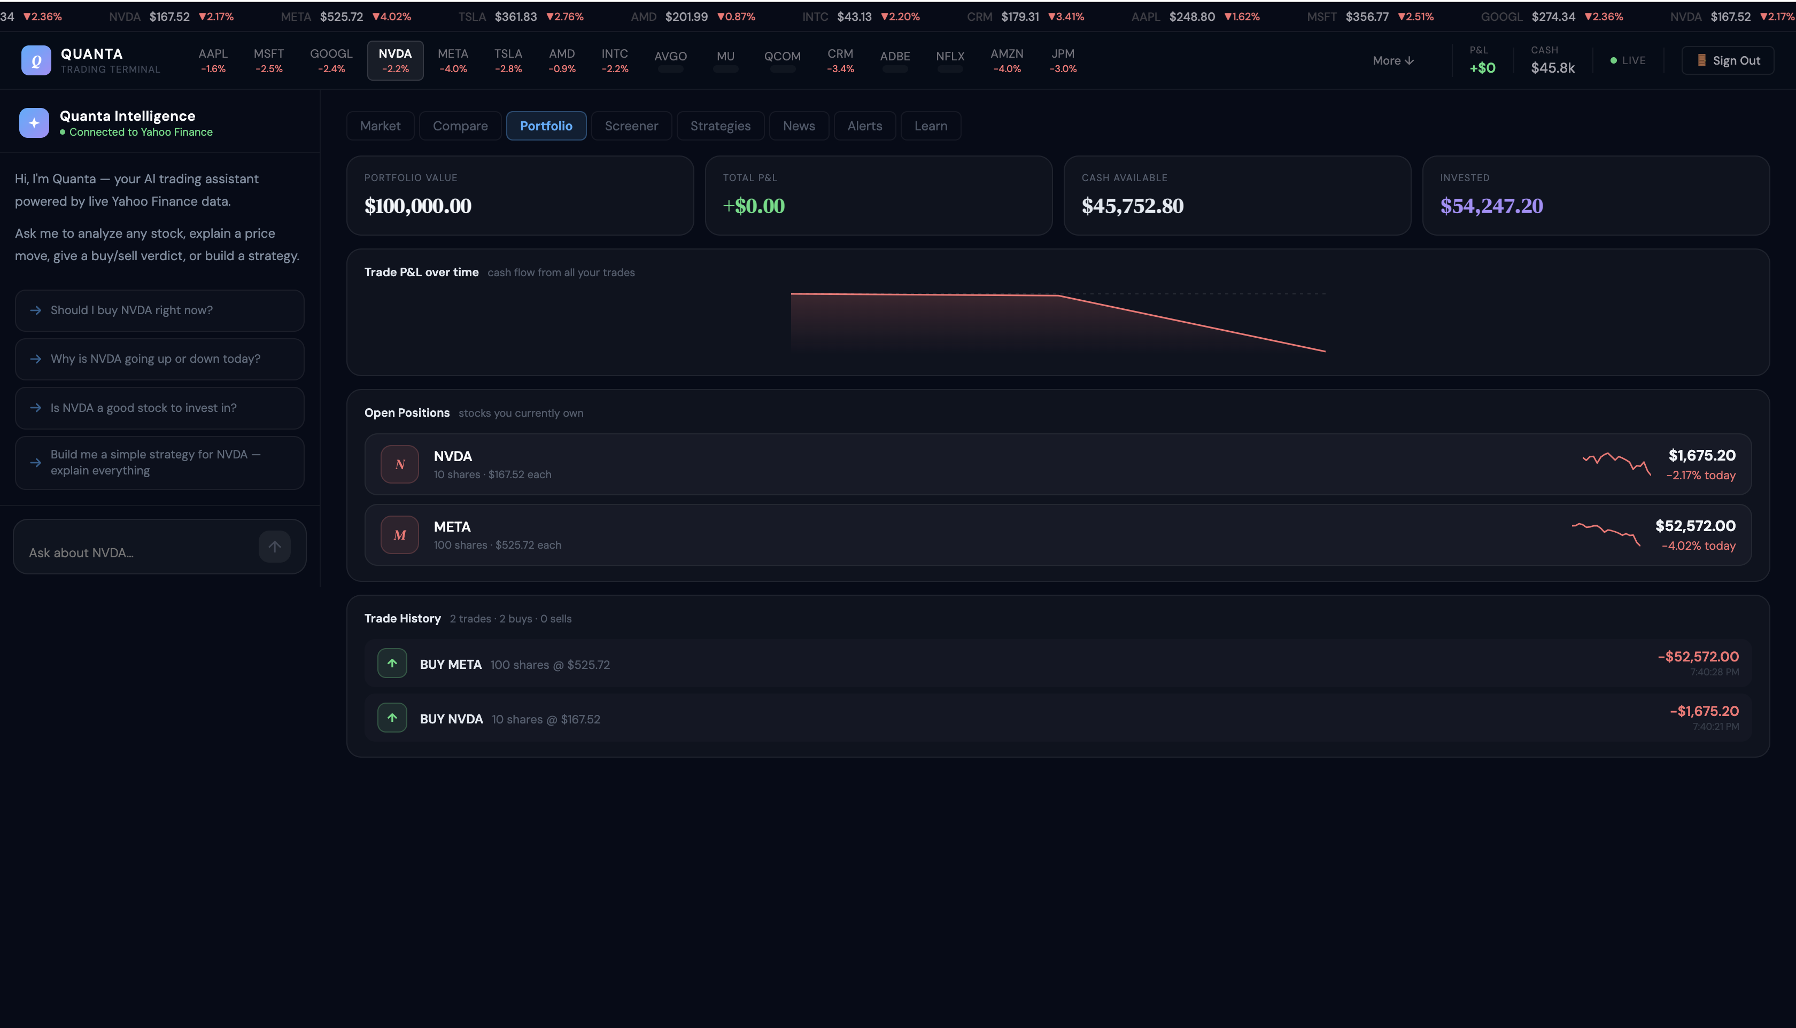
Task: Click the green arrow on BUY META
Action: pyautogui.click(x=392, y=664)
